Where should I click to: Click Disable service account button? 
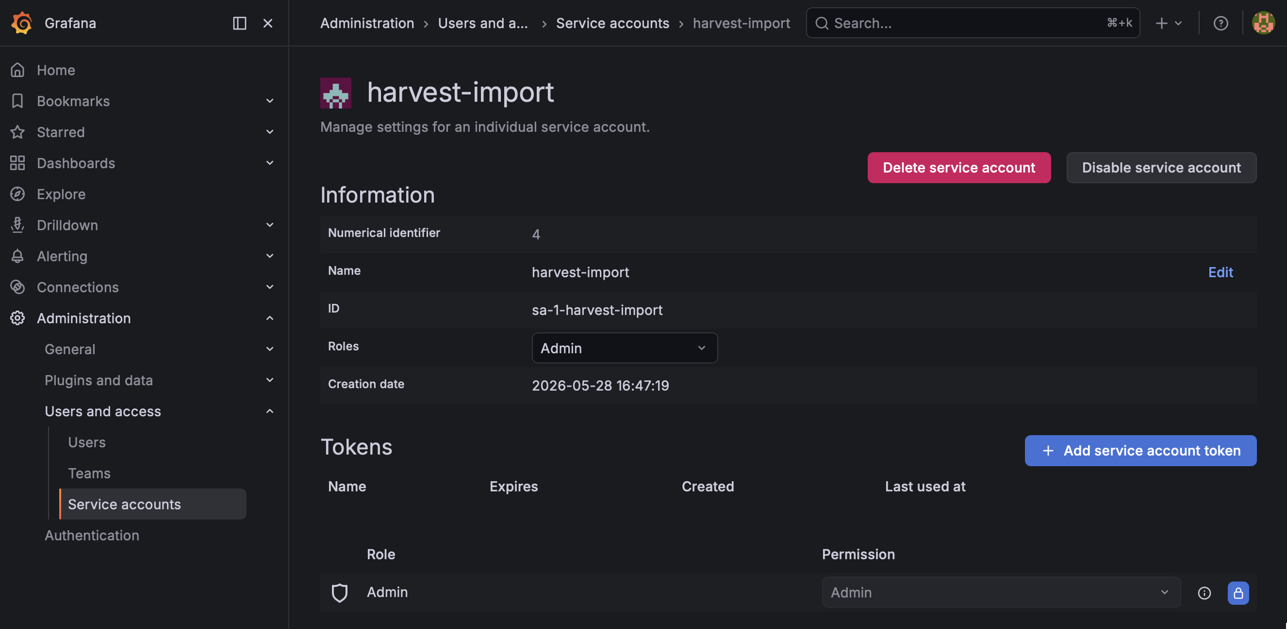1161,168
